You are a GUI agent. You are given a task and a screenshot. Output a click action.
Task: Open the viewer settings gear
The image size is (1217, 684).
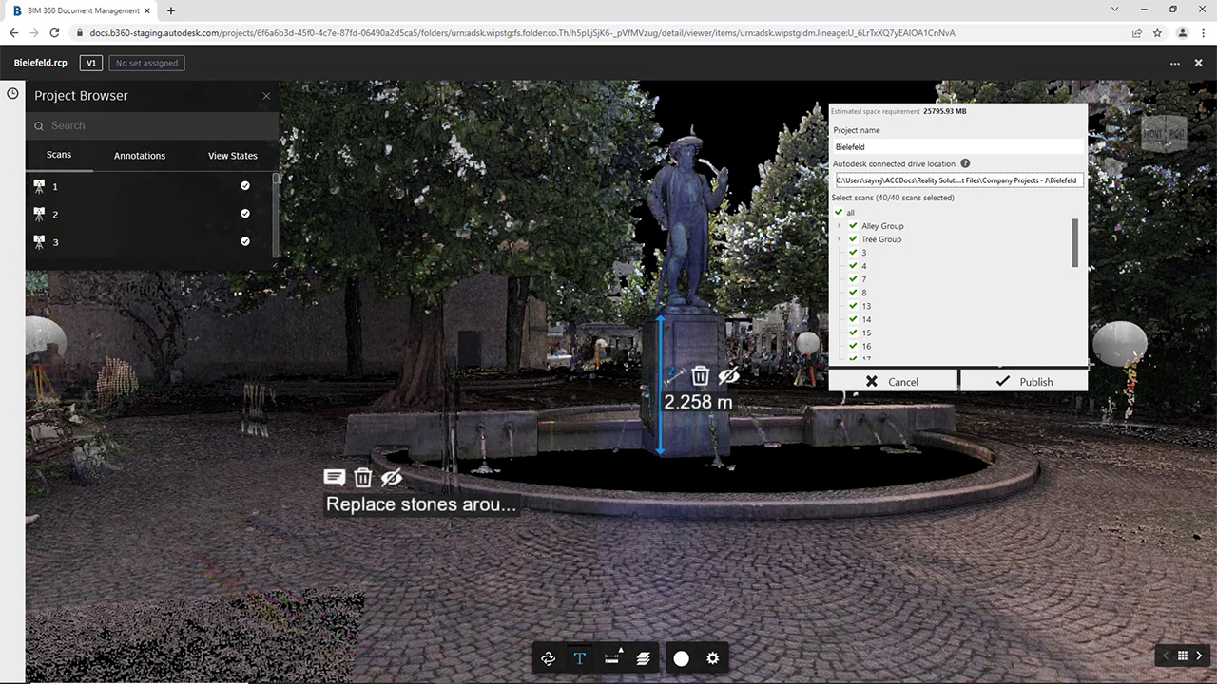[712, 658]
